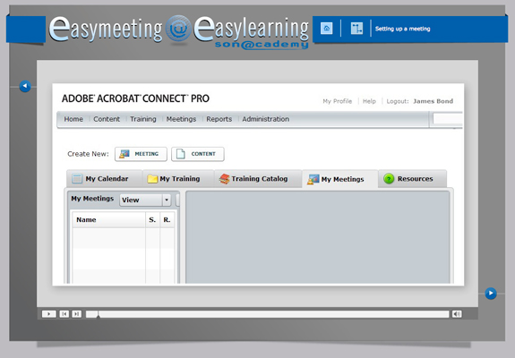Click the My Meetings tab icon
This screenshot has width=515, height=358.
(313, 180)
